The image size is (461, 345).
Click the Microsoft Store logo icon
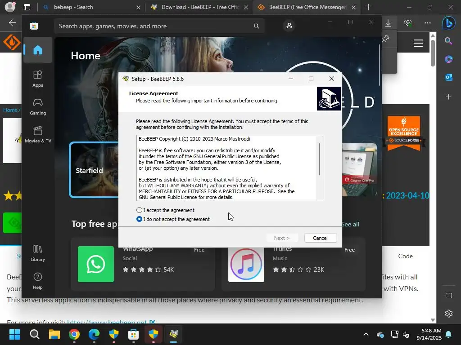(34, 26)
